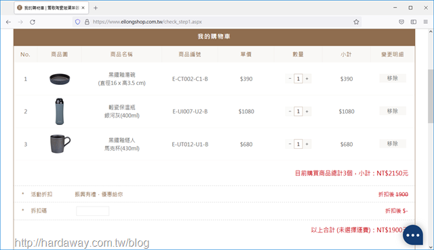This screenshot has height=250, width=434.
Task: Open a new browser tab
Action: click(96, 8)
